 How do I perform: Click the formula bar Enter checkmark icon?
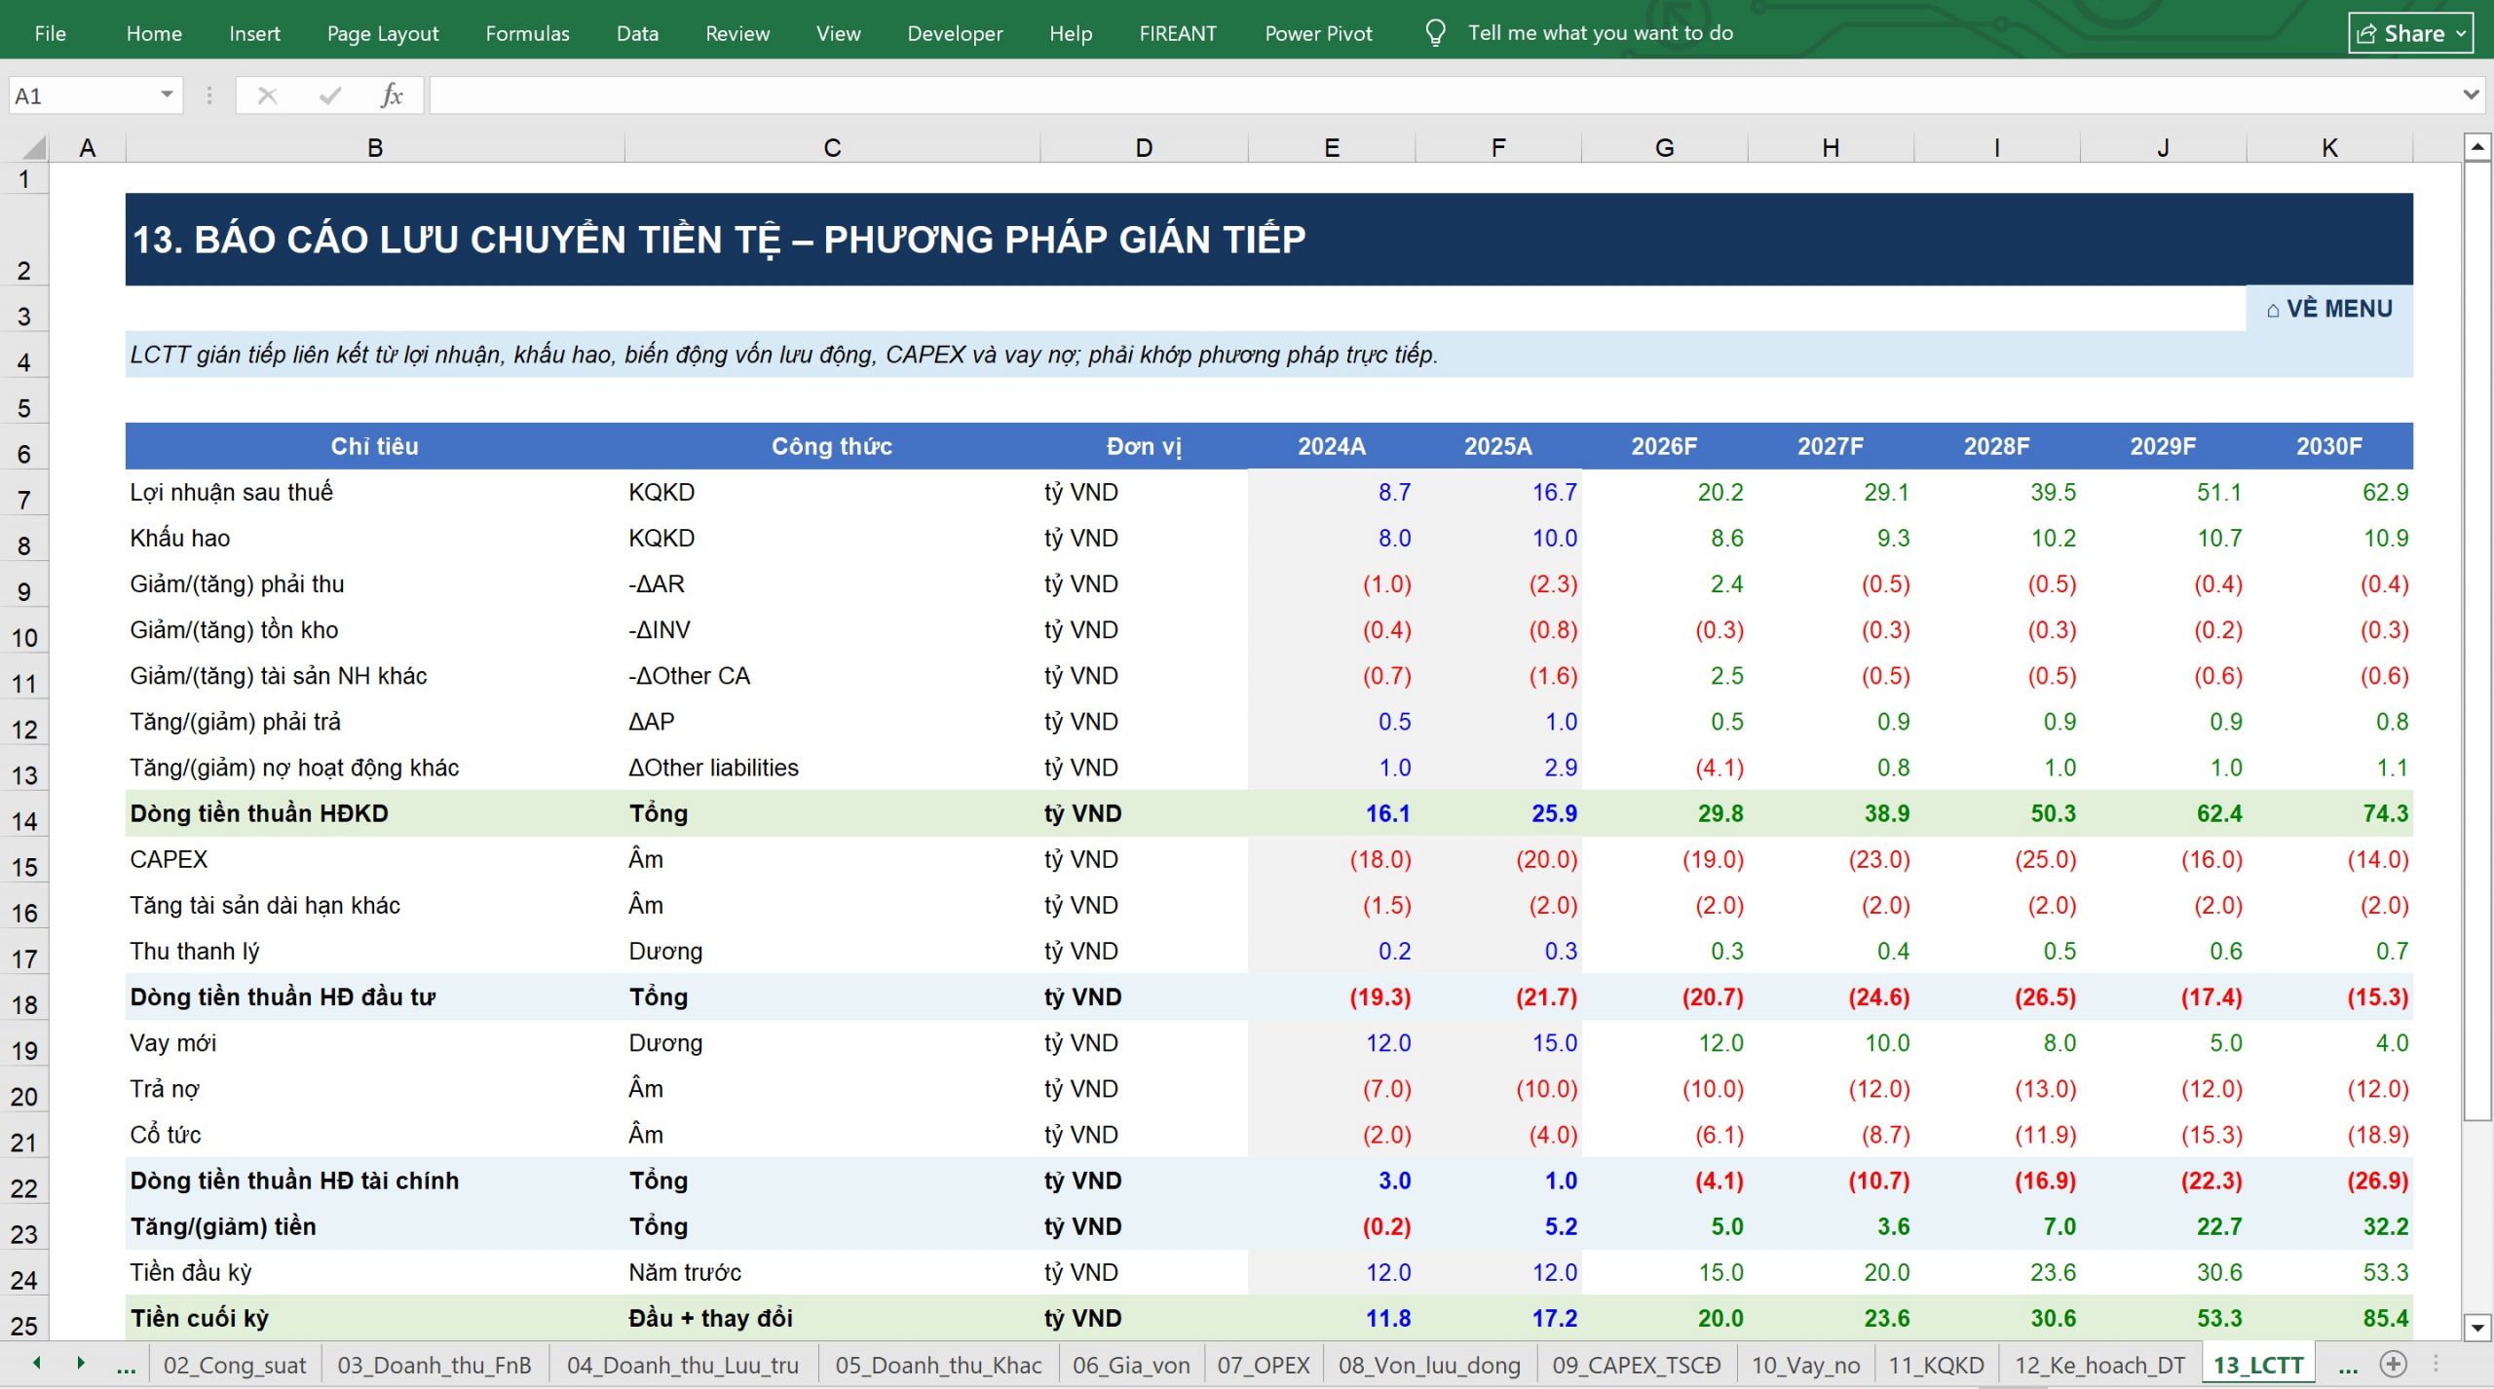330,95
